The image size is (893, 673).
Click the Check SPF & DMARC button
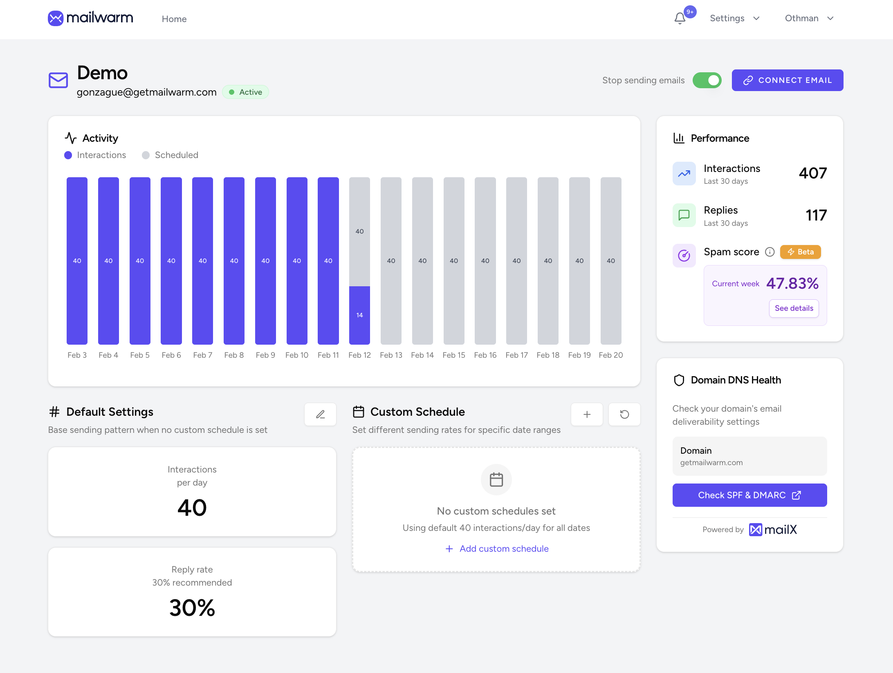pos(749,495)
